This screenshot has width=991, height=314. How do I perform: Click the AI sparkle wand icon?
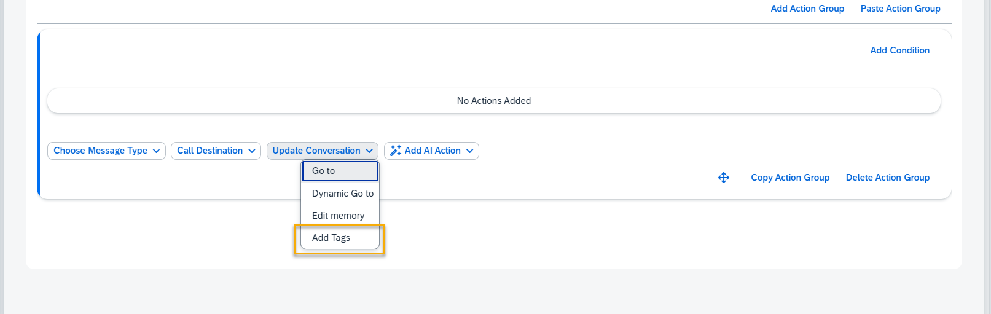click(x=396, y=151)
